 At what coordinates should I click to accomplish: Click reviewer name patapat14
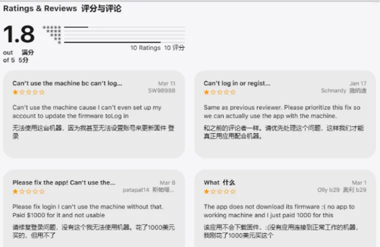(136, 190)
